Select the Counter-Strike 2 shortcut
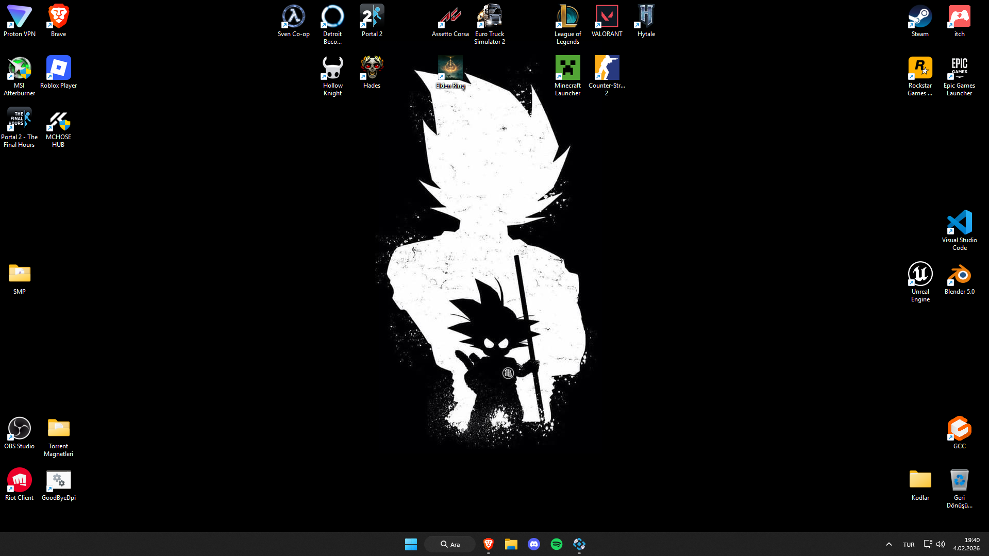 [x=607, y=76]
